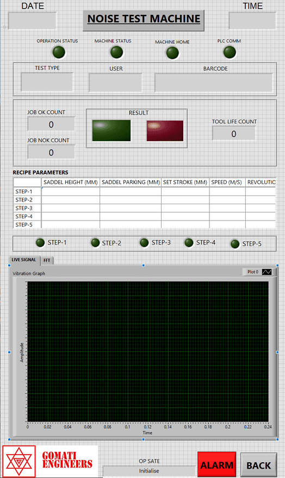This screenshot has width=285, height=478.
Task: Click the red RESULT fail indicator
Action: point(165,130)
